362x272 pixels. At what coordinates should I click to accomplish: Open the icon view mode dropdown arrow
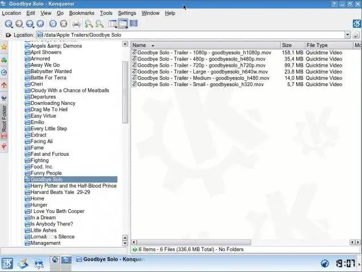point(116,27)
